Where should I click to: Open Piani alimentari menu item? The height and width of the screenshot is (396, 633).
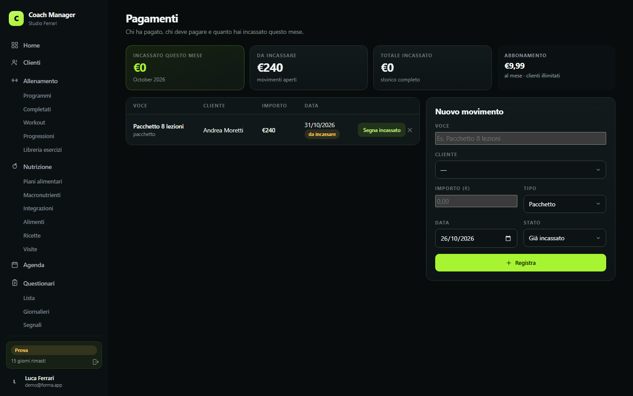click(43, 181)
